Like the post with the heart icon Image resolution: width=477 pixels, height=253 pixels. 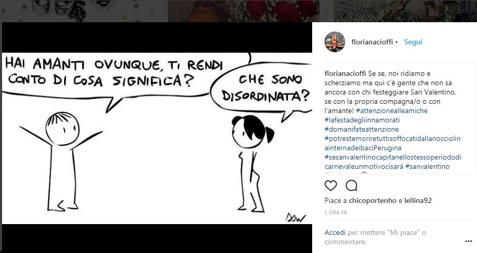331,185
